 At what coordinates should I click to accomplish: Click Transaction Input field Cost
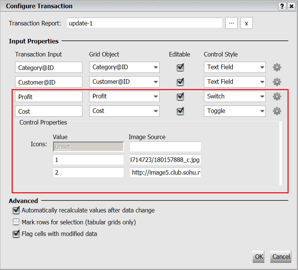tap(48, 111)
